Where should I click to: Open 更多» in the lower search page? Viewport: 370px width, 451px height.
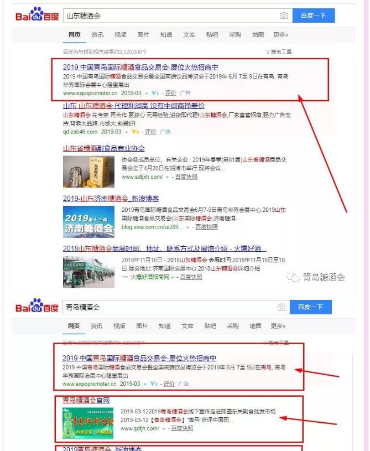(278, 326)
